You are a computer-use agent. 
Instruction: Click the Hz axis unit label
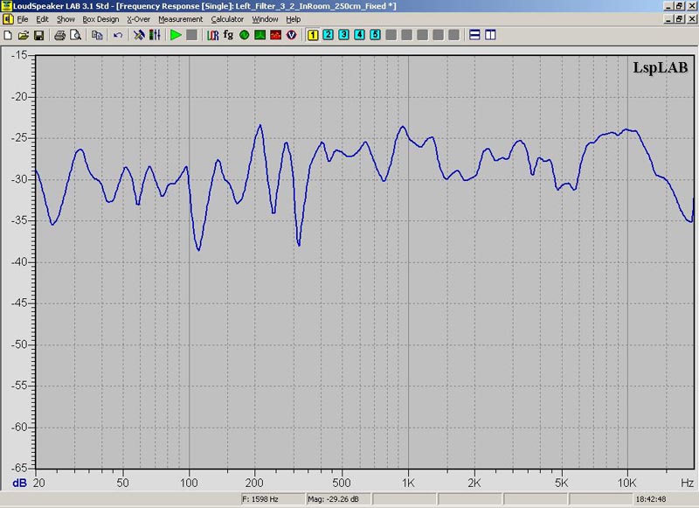(x=687, y=483)
